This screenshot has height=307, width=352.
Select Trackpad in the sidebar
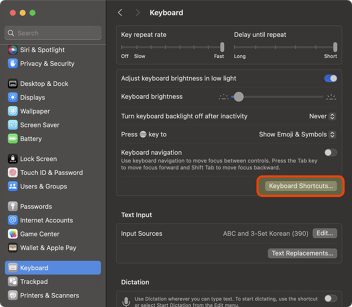coord(34,281)
